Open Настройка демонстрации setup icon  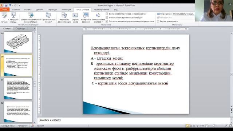[64, 15]
